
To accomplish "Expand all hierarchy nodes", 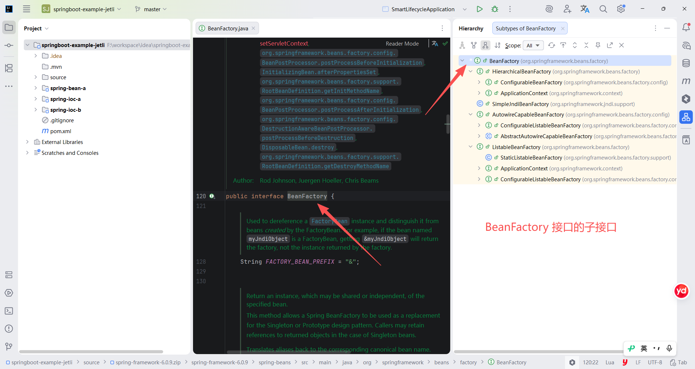I will click(x=575, y=45).
